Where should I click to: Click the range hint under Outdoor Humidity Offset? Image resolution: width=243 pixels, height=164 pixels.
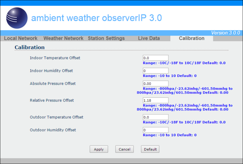tap(169, 135)
